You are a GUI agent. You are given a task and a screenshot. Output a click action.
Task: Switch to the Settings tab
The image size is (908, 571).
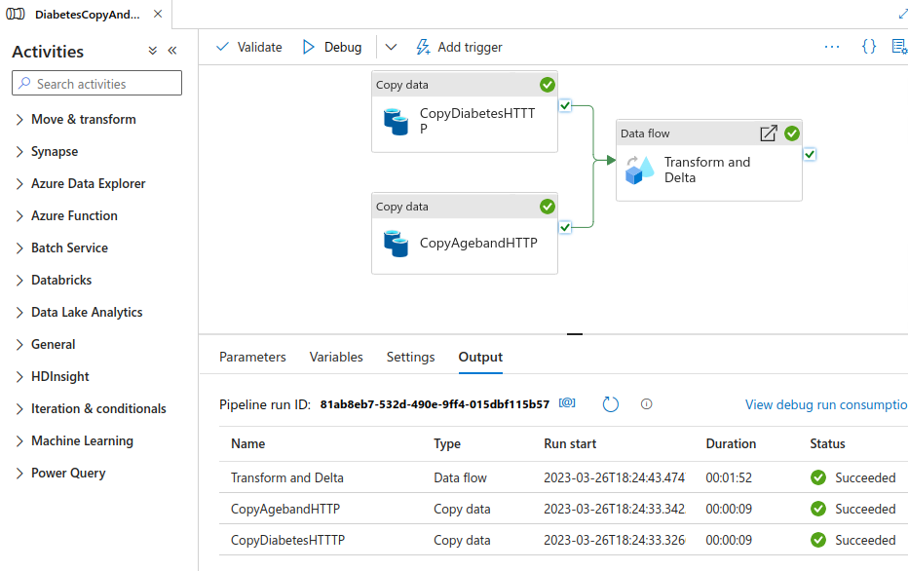click(410, 357)
